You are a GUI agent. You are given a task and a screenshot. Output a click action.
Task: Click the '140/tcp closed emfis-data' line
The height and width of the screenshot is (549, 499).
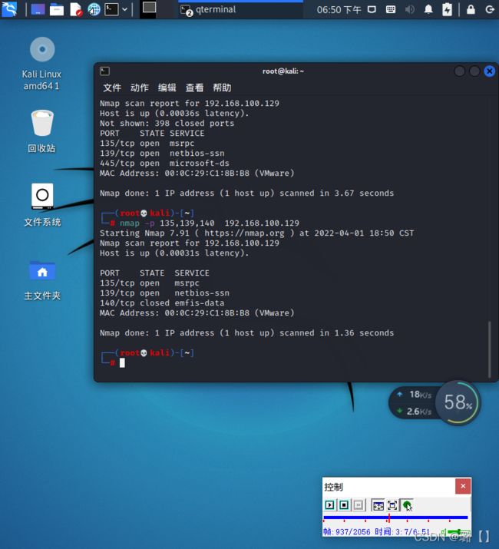[x=162, y=303]
